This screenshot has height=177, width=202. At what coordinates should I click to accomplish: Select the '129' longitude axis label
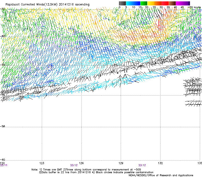click(x=121, y=163)
